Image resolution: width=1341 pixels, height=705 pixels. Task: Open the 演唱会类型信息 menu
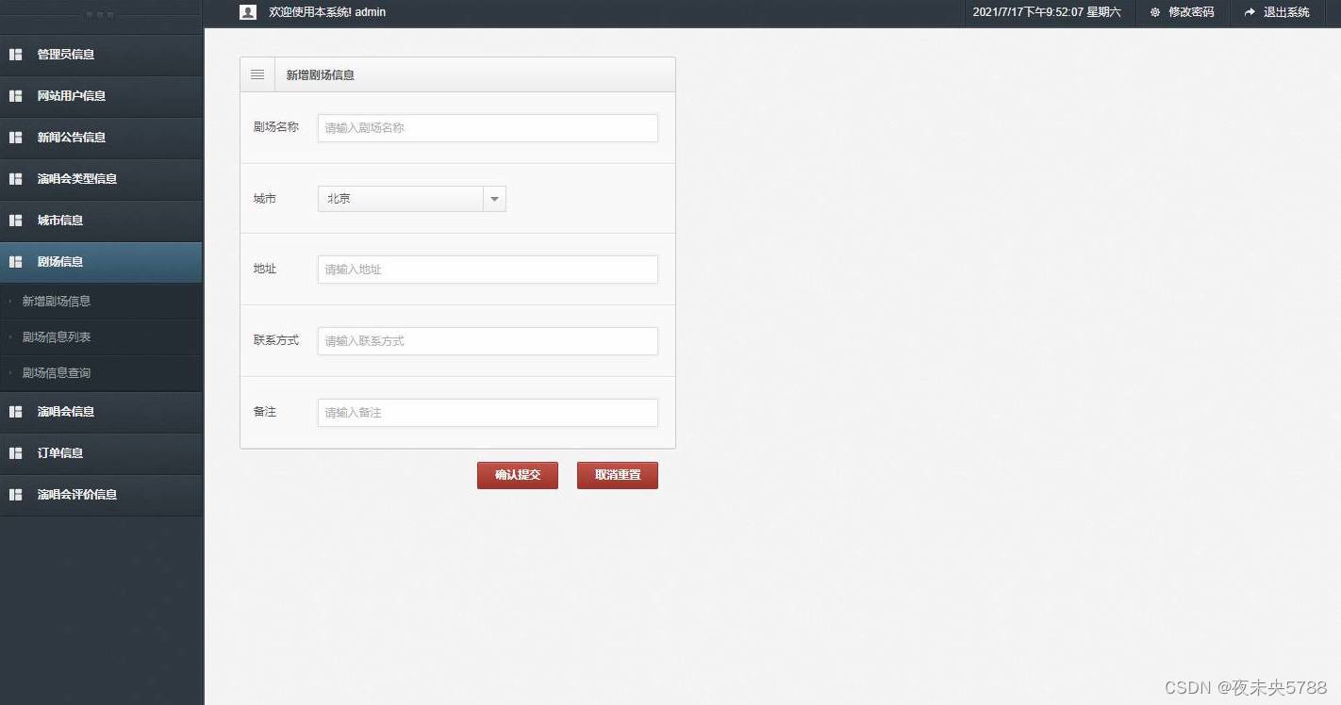tap(101, 179)
